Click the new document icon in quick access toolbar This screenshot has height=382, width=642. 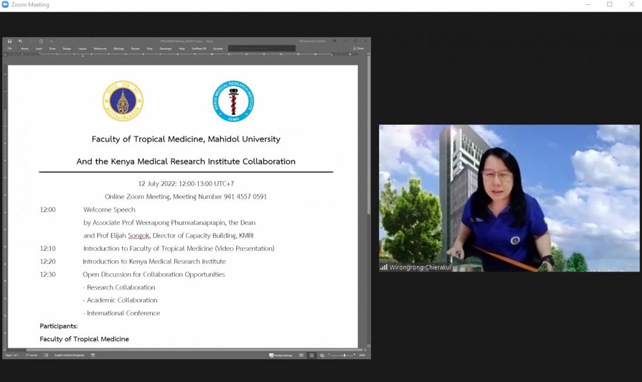point(41,41)
